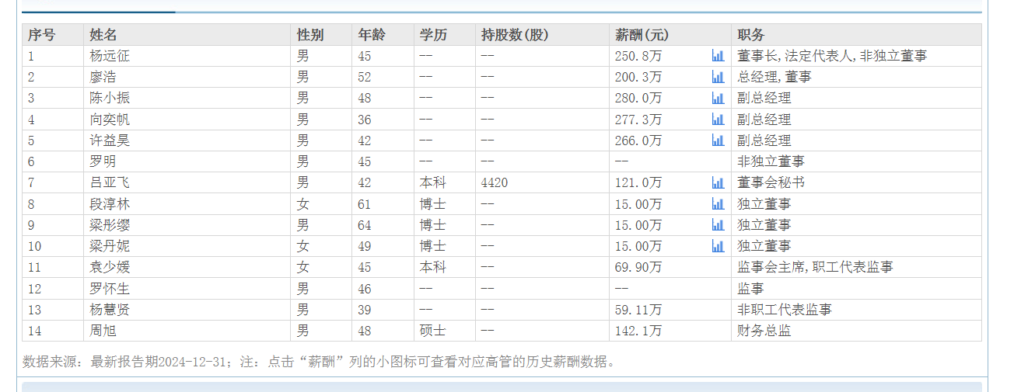Click salary value 200.3万
The width and height of the screenshot is (1028, 392).
coord(638,77)
